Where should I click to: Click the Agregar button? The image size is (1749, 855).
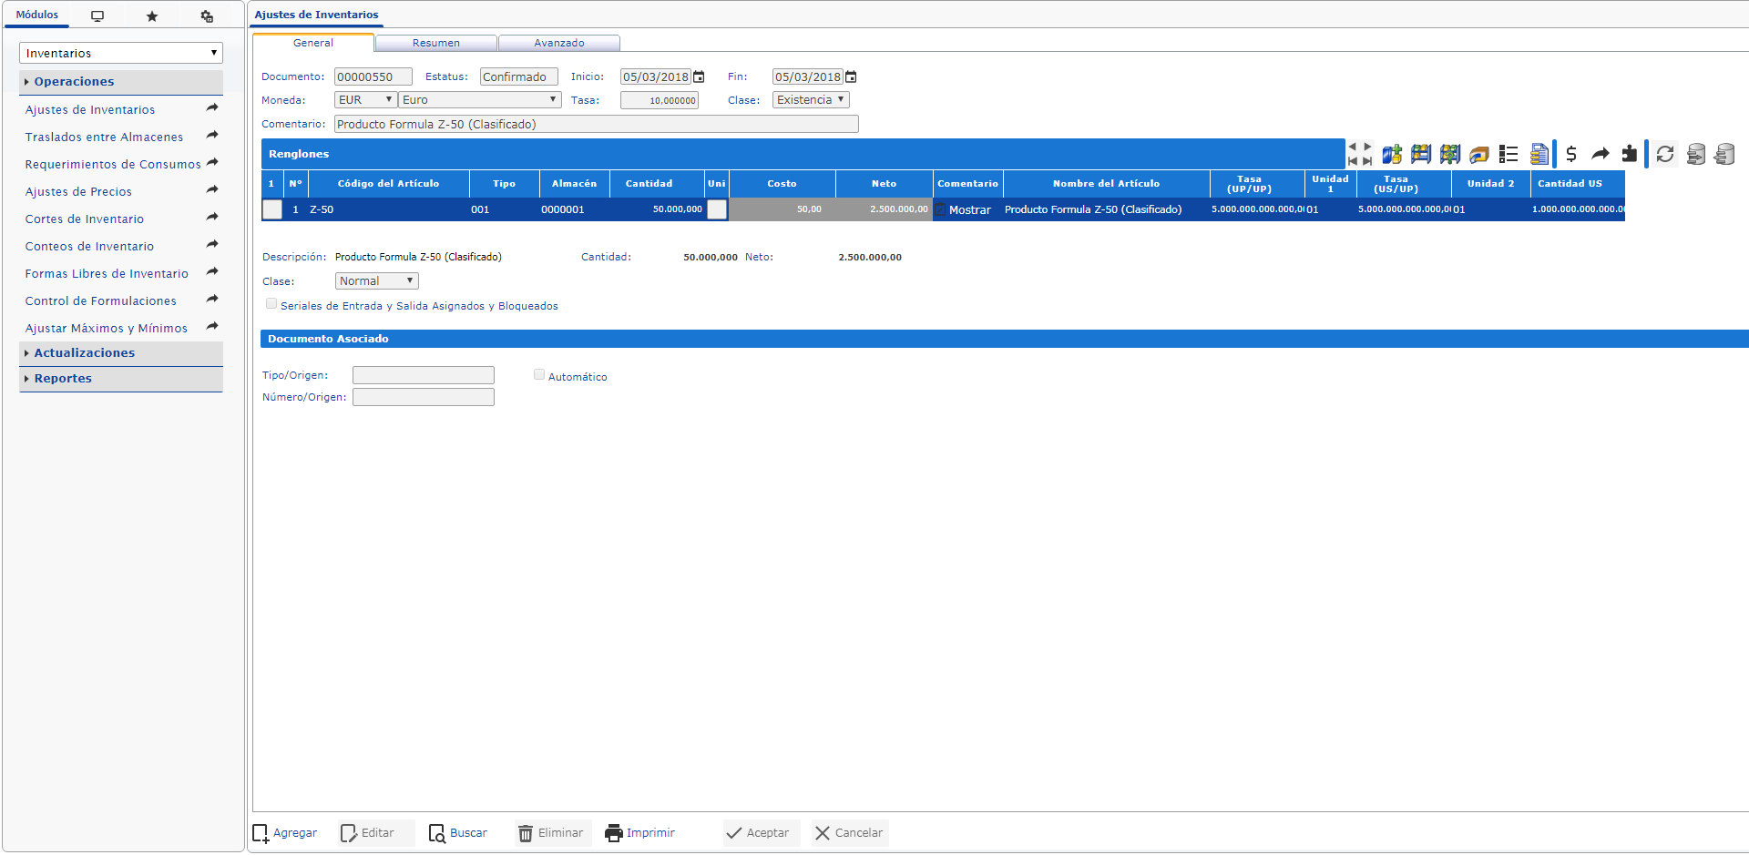point(285,833)
